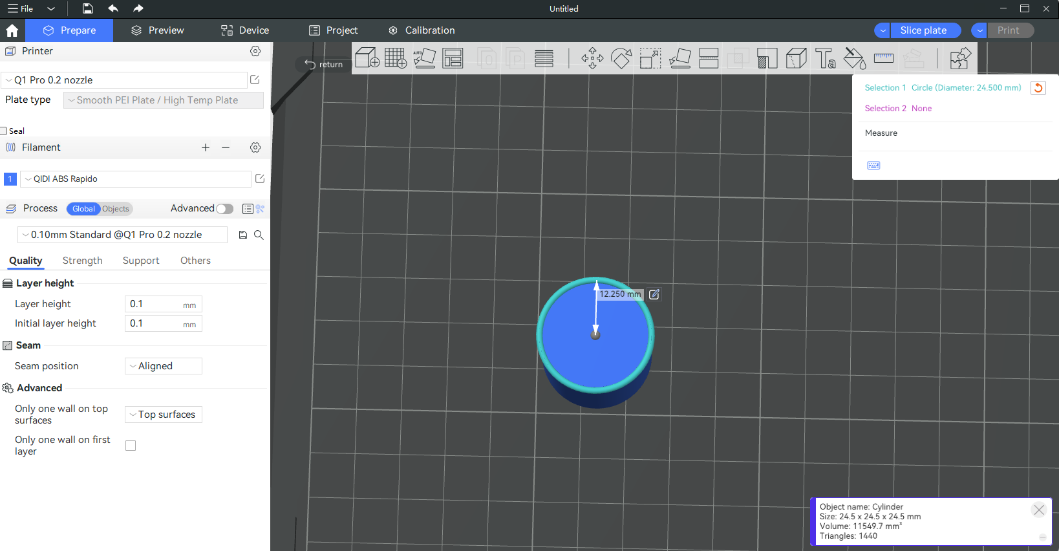Enable the Seal checkbox
This screenshot has width=1059, height=551.
click(x=4, y=131)
